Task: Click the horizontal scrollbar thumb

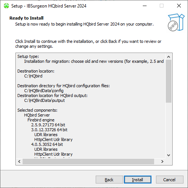Action: [88, 161]
